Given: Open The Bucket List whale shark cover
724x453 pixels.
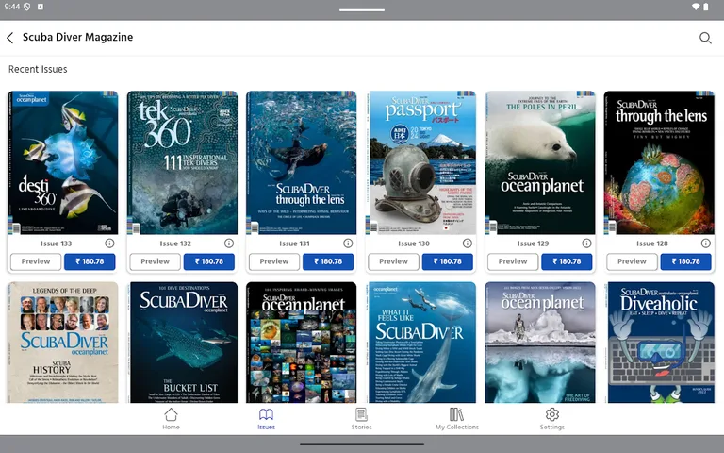Looking at the screenshot, I should 182,343.
